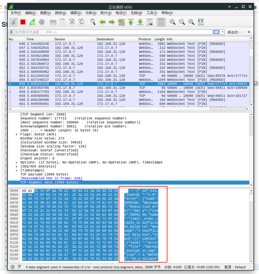Open the 捕获(C) menu
The width and height of the screenshot is (259, 274).
point(76,13)
